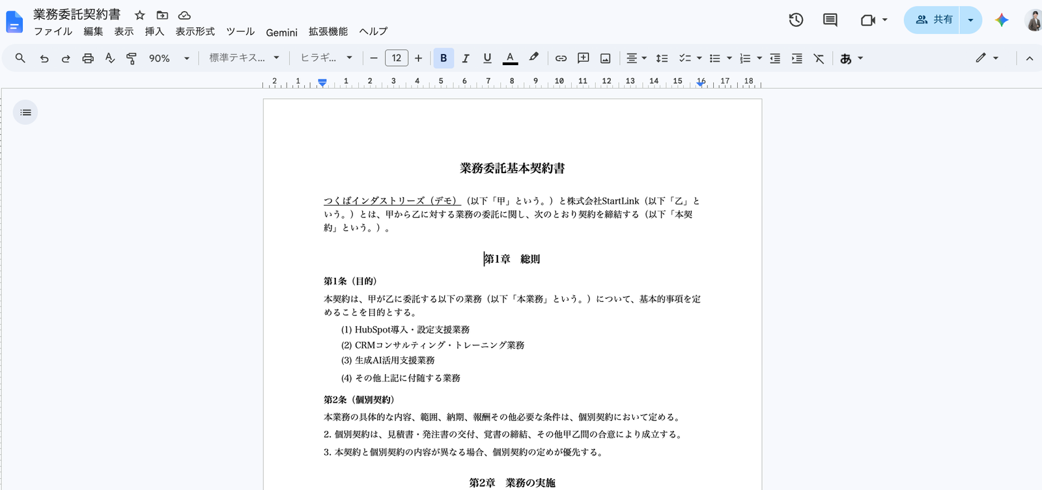Click the line (3) 生成AI活用支援業務

coord(387,361)
